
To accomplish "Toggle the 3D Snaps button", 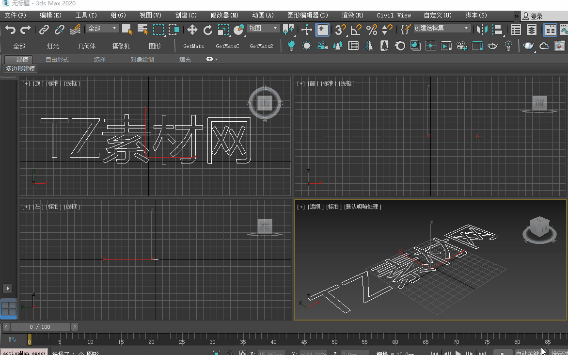I will (340, 30).
